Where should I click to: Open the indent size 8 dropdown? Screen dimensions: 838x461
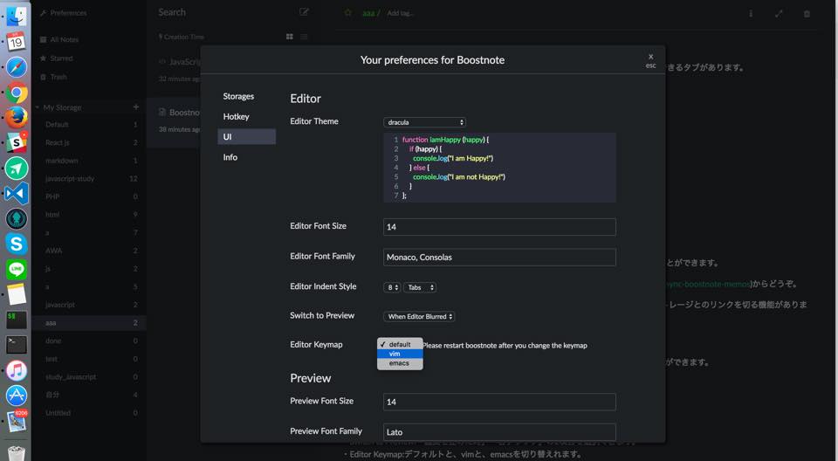click(392, 288)
